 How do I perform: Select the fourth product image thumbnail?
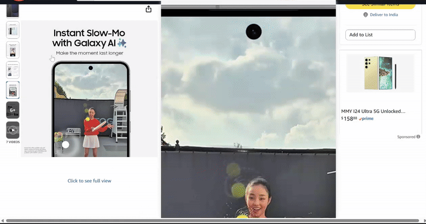click(x=12, y=70)
